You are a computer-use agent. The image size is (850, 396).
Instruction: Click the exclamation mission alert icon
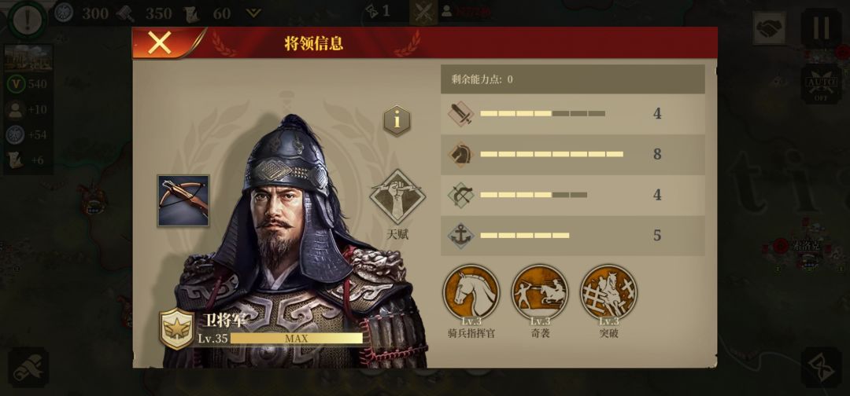point(24,20)
